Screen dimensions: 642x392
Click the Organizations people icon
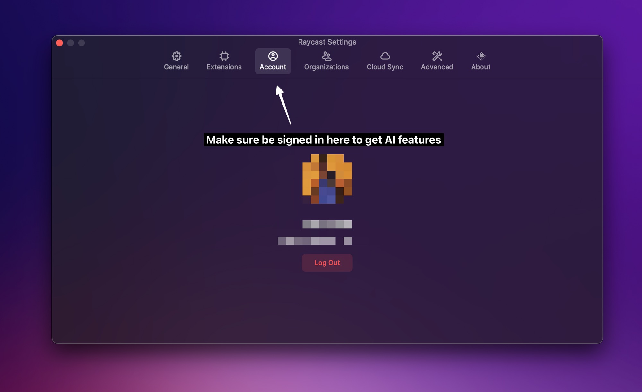tap(326, 56)
